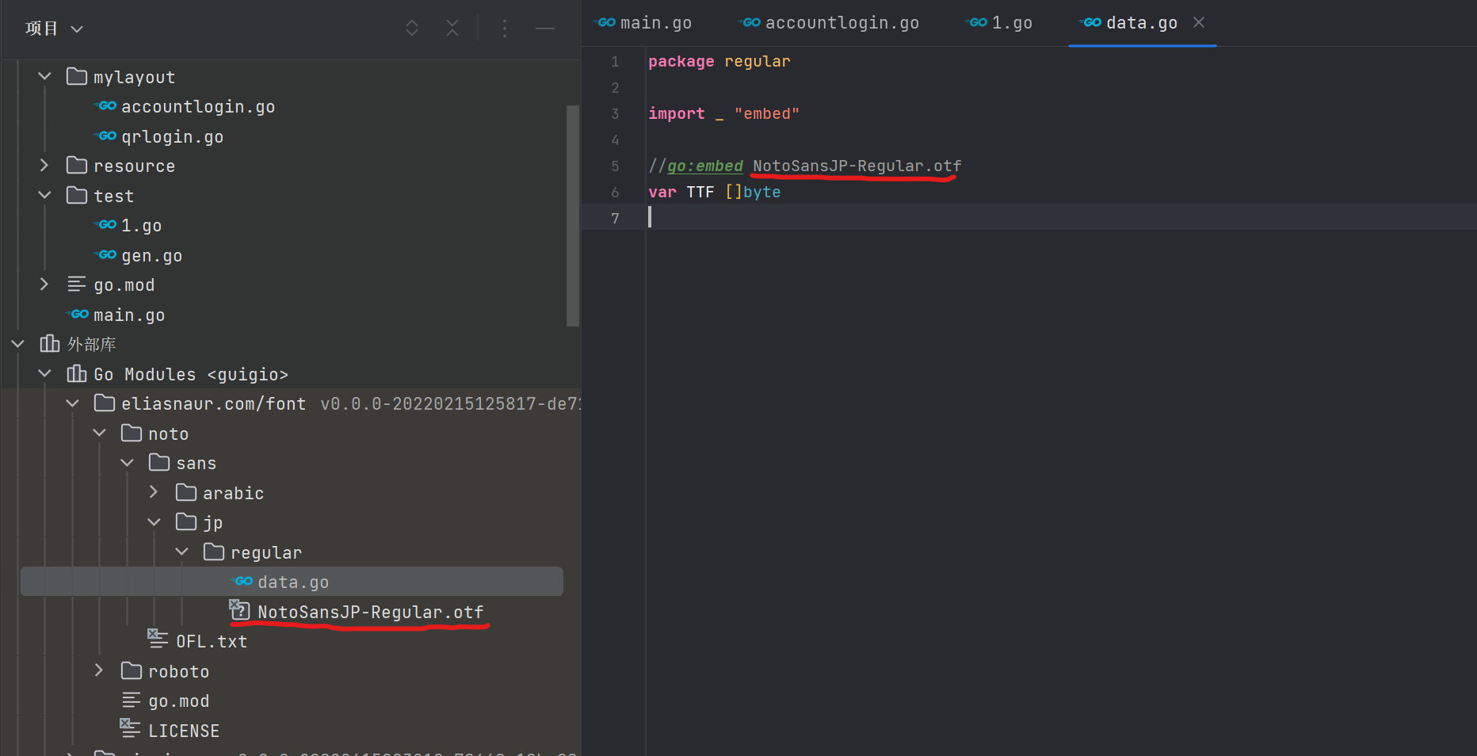Screen dimensions: 1477x756
Task: Click the Go gopher icon of gen.go
Action: (x=106, y=254)
